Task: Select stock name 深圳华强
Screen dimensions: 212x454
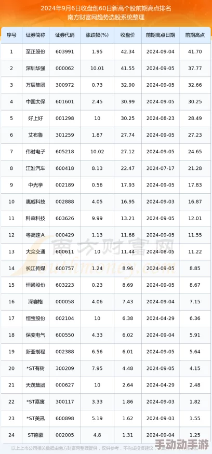Action: [x=36, y=69]
